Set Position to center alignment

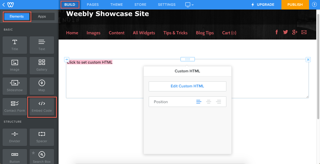tap(209, 102)
